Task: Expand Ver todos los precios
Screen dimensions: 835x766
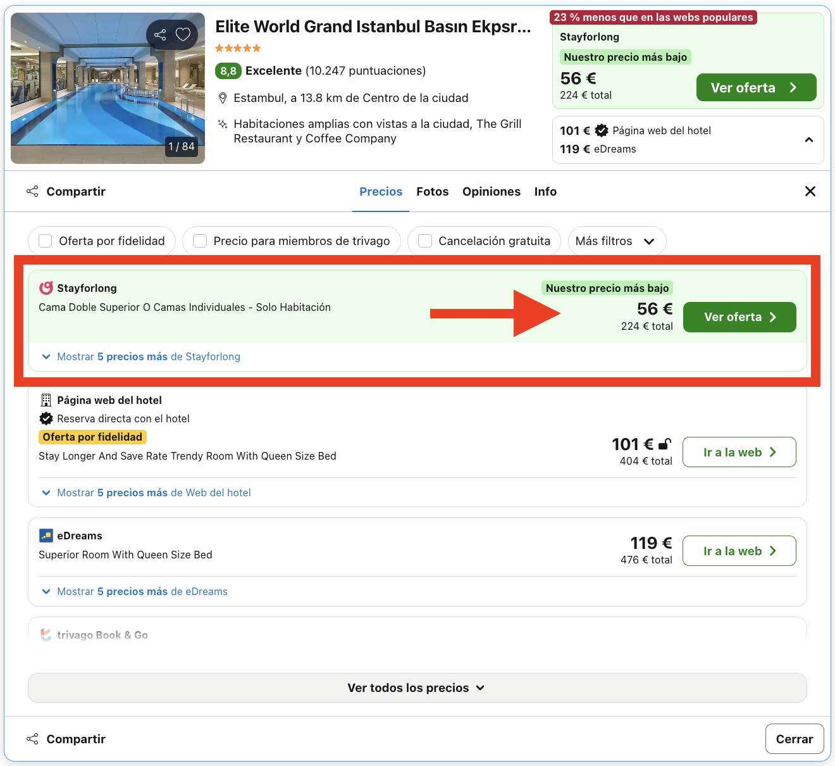Action: point(417,688)
